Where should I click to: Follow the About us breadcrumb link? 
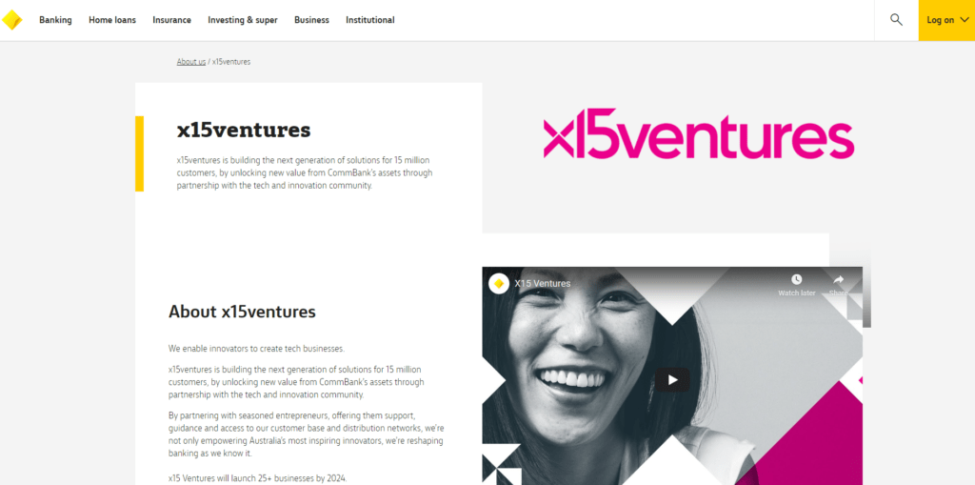point(190,62)
